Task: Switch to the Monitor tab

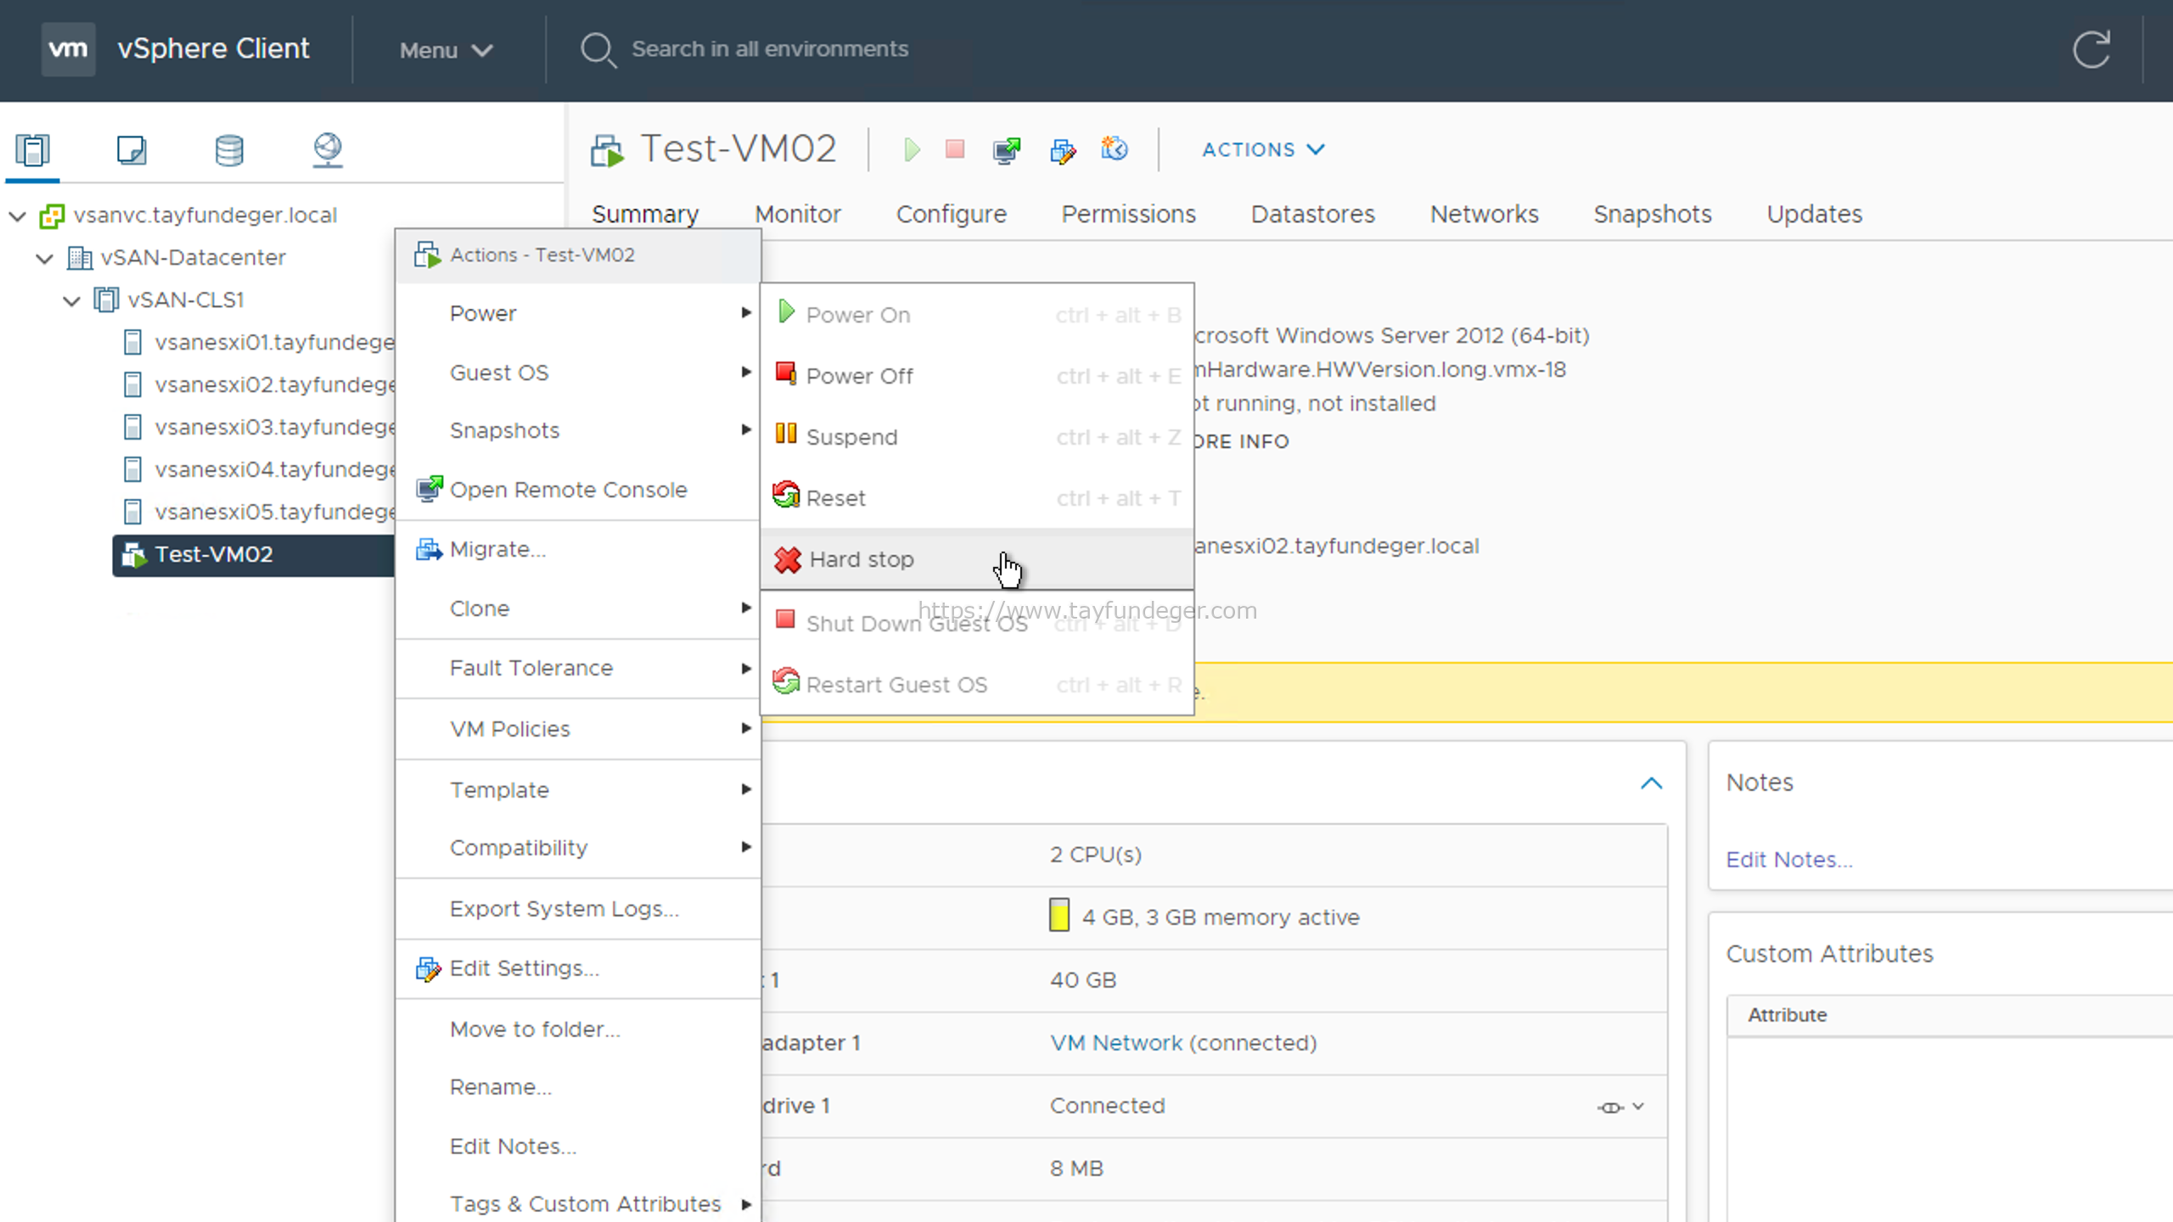Action: [x=798, y=214]
